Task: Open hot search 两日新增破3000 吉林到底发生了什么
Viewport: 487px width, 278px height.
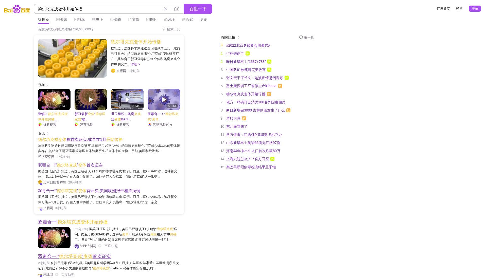Action: coord(255,110)
